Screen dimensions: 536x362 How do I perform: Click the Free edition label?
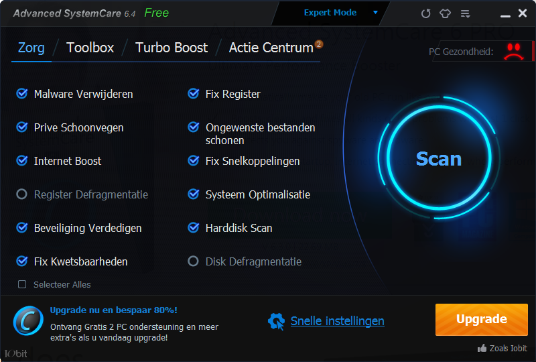pos(157,13)
